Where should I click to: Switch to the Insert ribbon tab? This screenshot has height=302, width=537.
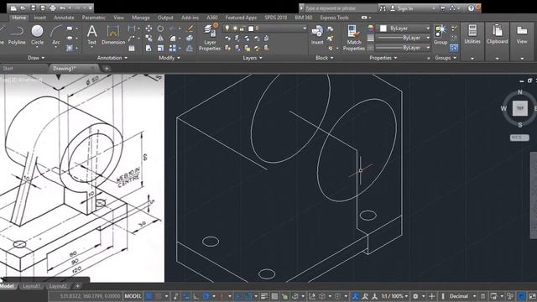[39, 18]
